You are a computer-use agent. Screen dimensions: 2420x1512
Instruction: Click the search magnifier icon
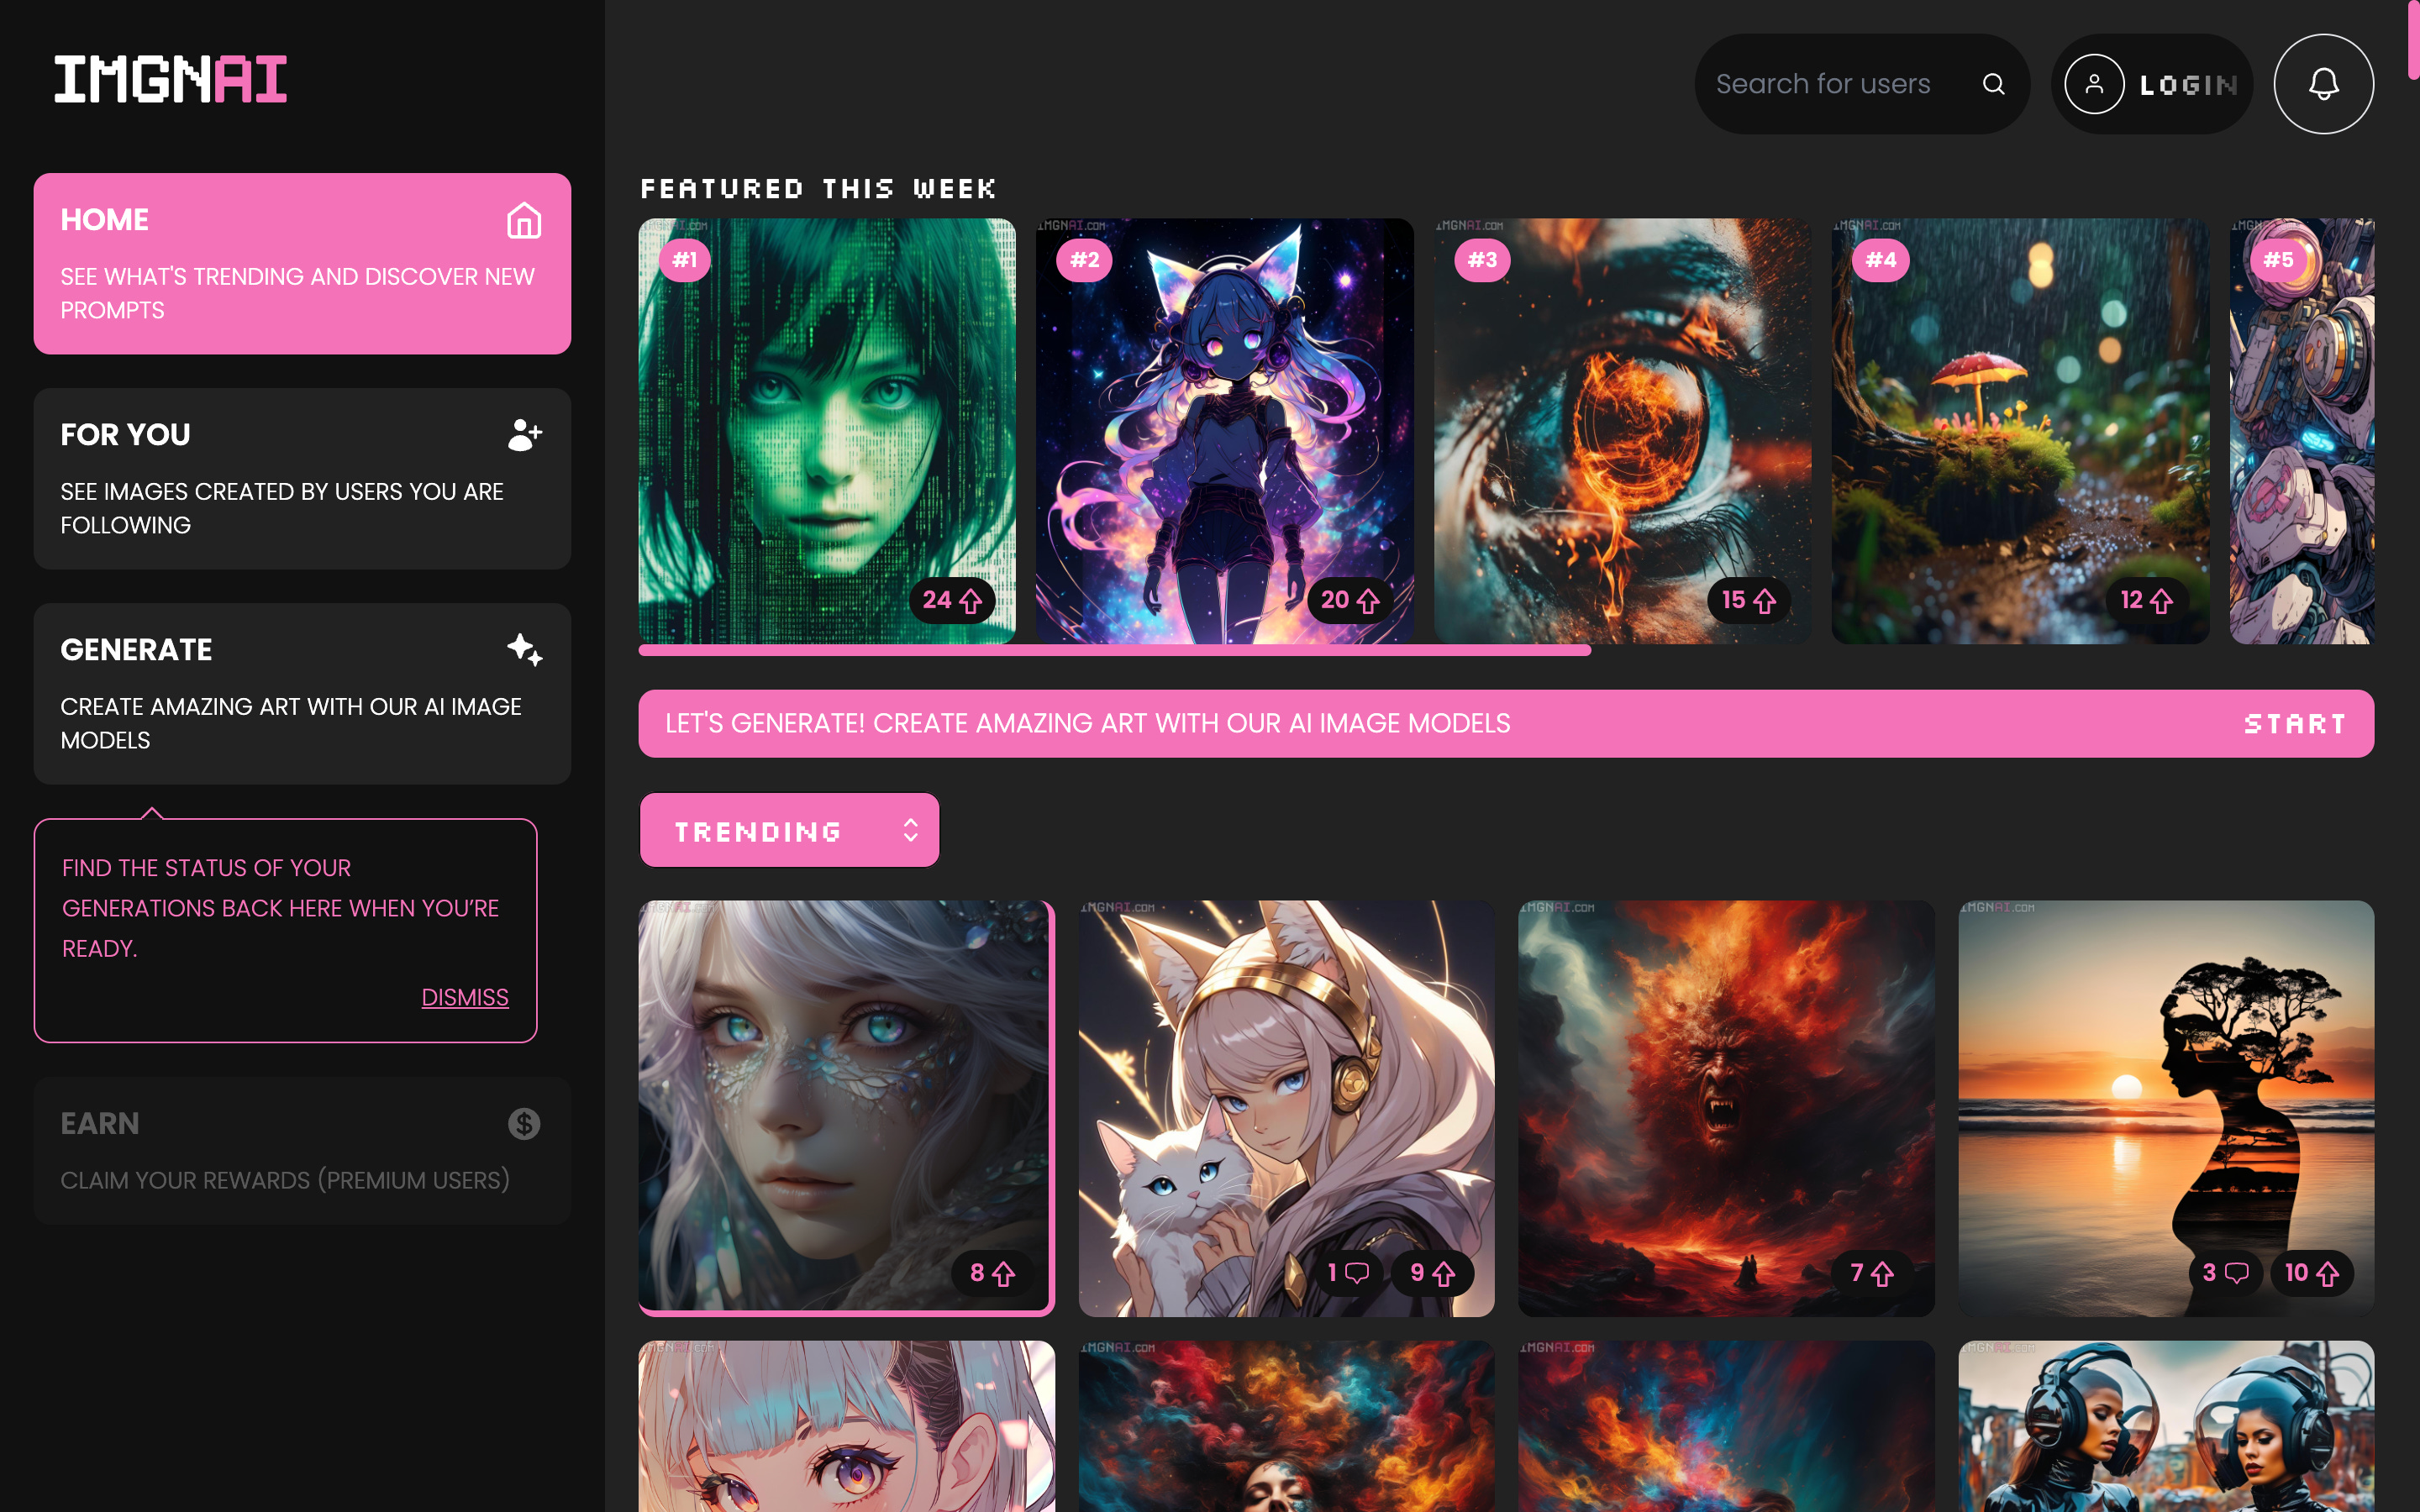click(1993, 84)
